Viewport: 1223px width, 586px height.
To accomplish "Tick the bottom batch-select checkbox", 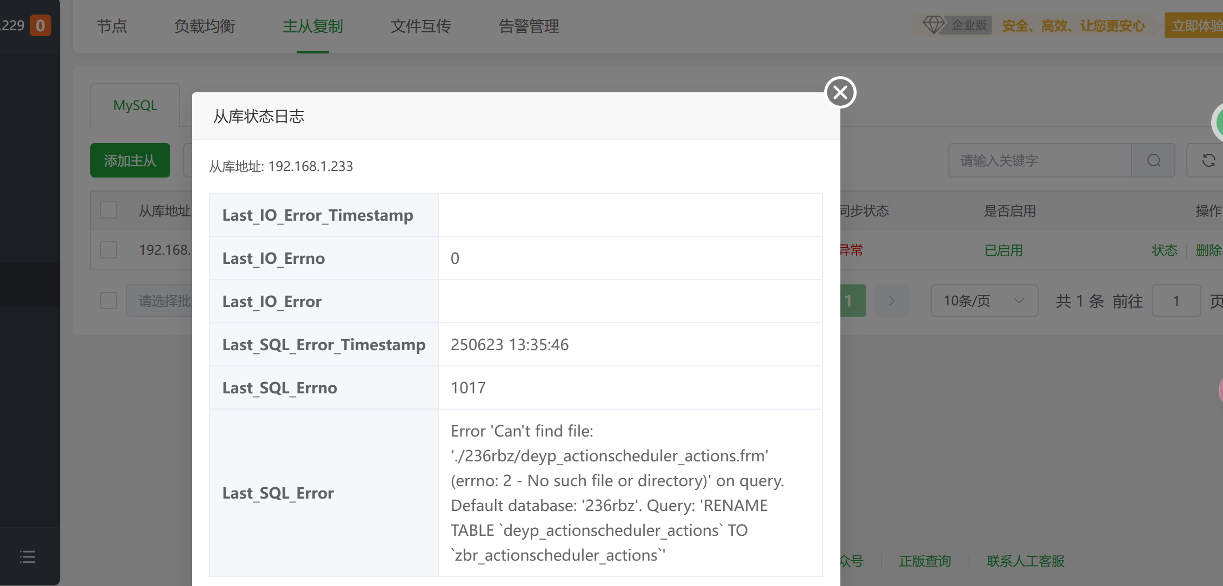I will pos(109,301).
